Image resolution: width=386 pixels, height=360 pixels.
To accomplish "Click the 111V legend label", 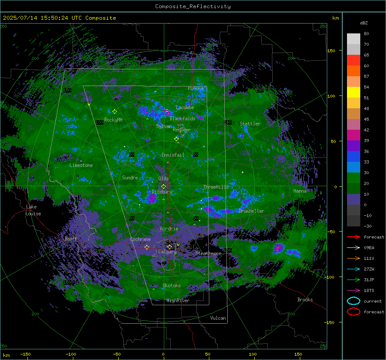I will pyautogui.click(x=369, y=258).
